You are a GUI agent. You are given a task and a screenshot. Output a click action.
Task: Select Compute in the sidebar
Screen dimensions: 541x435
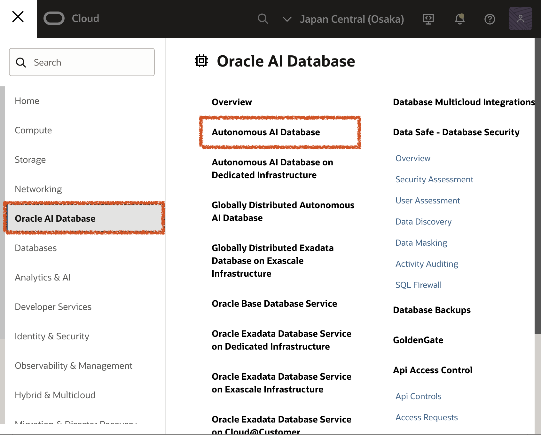click(x=33, y=130)
